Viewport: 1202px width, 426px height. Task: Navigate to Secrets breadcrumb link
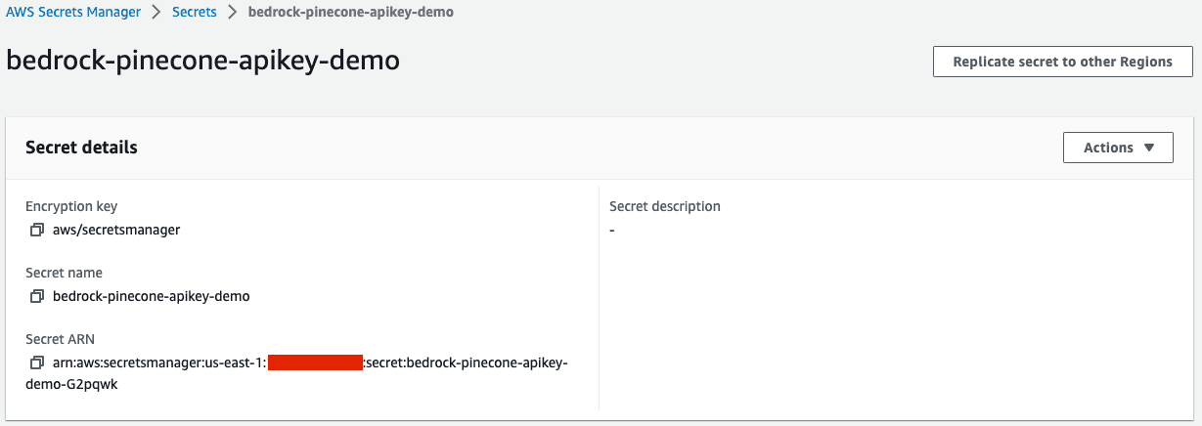click(194, 12)
